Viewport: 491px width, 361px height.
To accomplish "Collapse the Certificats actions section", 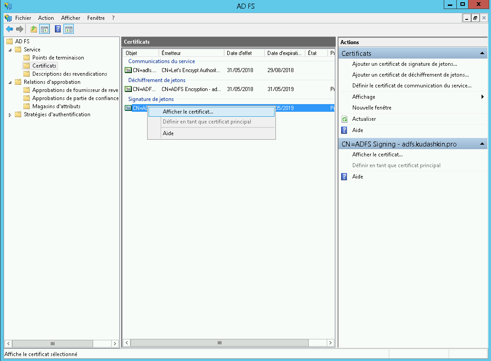I will point(482,53).
